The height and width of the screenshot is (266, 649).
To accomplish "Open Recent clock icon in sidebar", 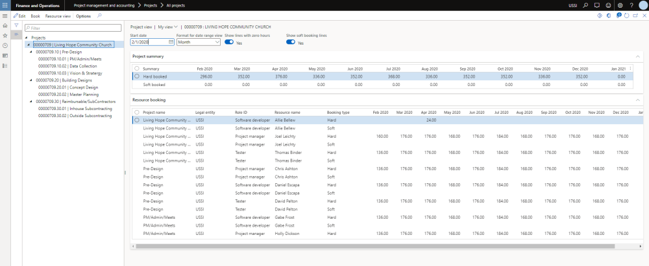I will click(x=5, y=45).
